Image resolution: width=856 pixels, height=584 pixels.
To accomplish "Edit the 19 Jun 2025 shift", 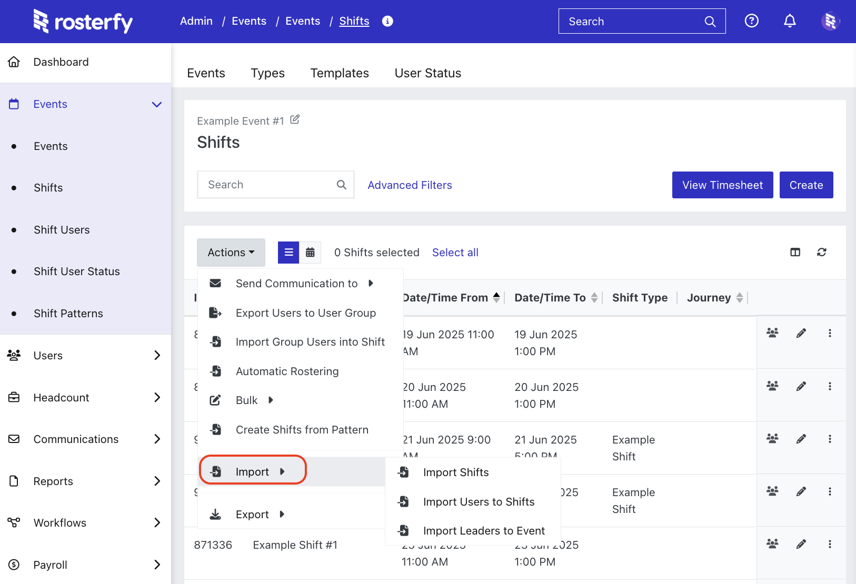I will click(801, 333).
